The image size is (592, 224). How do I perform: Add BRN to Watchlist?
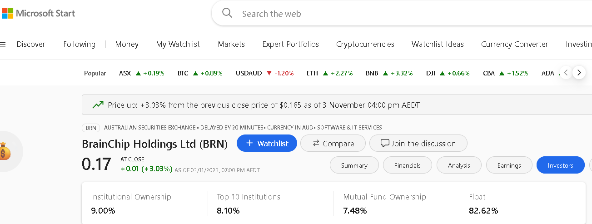[x=267, y=143]
